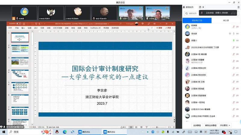Switch to the 未入会 tab
This screenshot has height=135, width=241.
(225, 20)
